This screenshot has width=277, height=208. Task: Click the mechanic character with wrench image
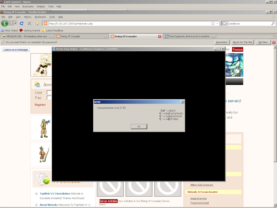click(45, 128)
